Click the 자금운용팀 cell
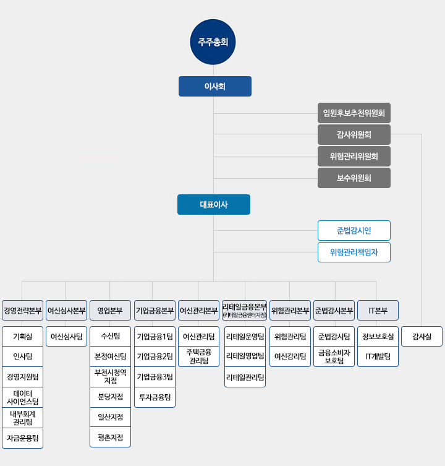The image size is (445, 466). point(23,438)
